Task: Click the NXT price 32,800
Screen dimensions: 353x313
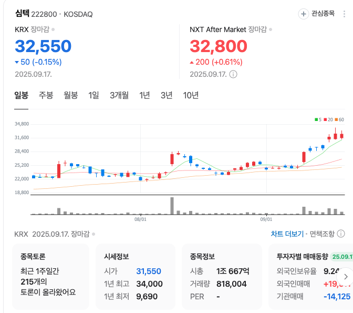Action: point(219,46)
